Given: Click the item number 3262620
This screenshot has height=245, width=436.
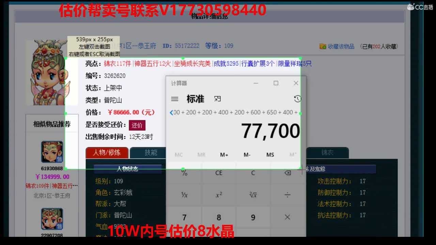Looking at the screenshot, I should pos(115,76).
